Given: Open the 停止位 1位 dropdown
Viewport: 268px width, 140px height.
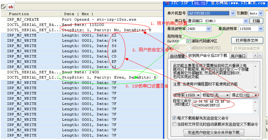Looking at the screenshot, I should (256, 95).
